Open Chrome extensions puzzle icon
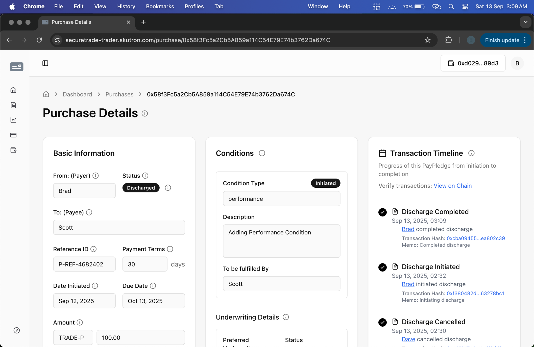Screen dimensions: 534x347 [448, 40]
